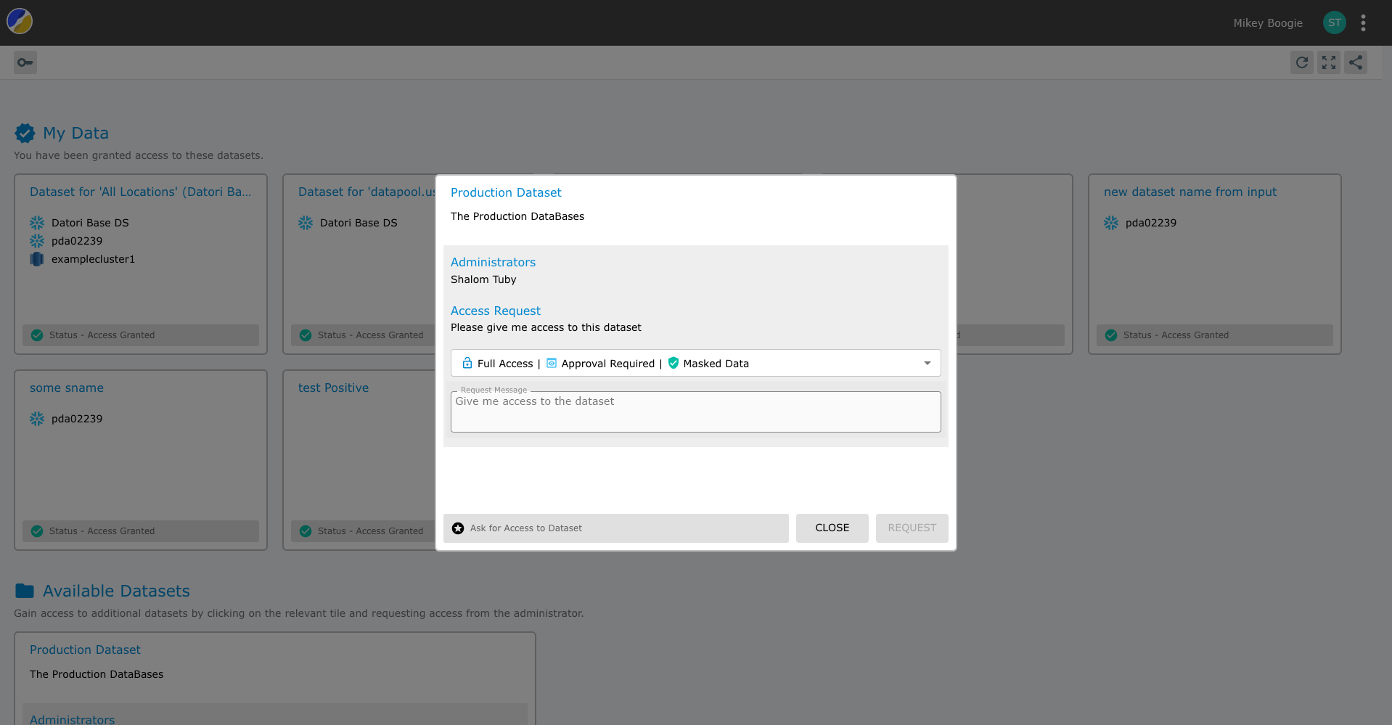Click green check on 'some sname' status
The width and height of the screenshot is (1392, 725).
[37, 531]
